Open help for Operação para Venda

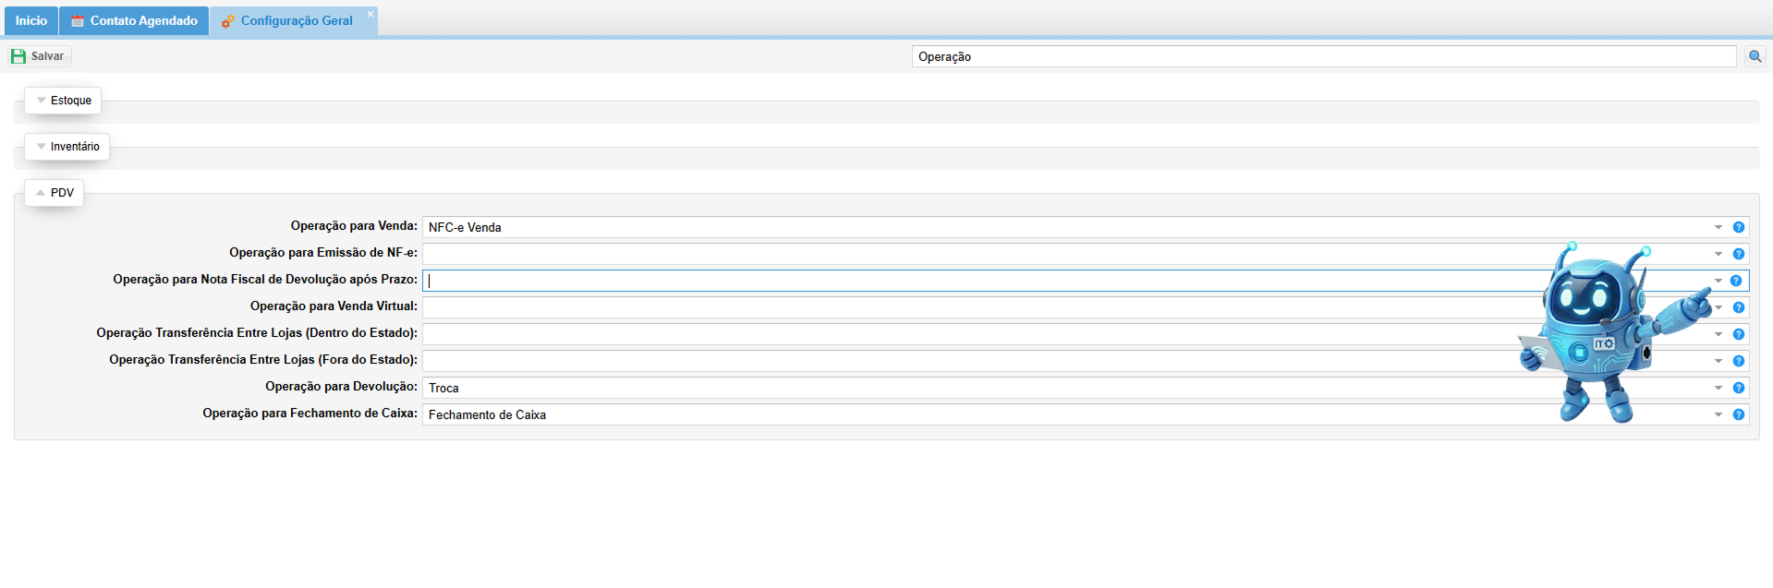click(1738, 227)
